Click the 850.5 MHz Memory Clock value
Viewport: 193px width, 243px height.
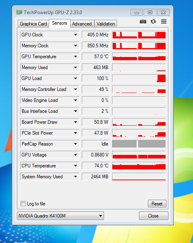[x=96, y=46]
